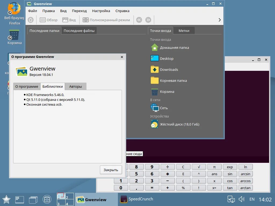
Task: Click SpeedCrunch exp key
Action: point(230,167)
